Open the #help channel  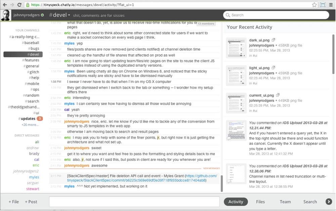click(x=34, y=78)
